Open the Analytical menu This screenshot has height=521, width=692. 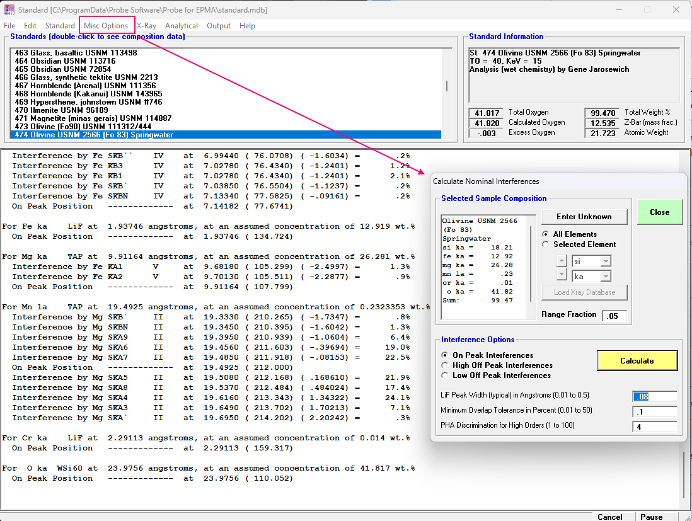tap(182, 26)
